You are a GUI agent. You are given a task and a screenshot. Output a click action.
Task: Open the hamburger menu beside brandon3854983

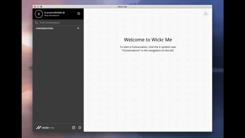[x=79, y=14]
